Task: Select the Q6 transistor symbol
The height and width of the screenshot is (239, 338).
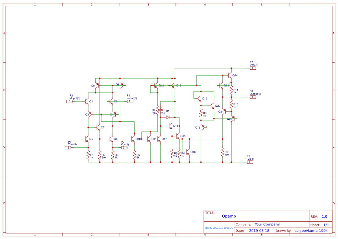Action: pyautogui.click(x=111, y=139)
